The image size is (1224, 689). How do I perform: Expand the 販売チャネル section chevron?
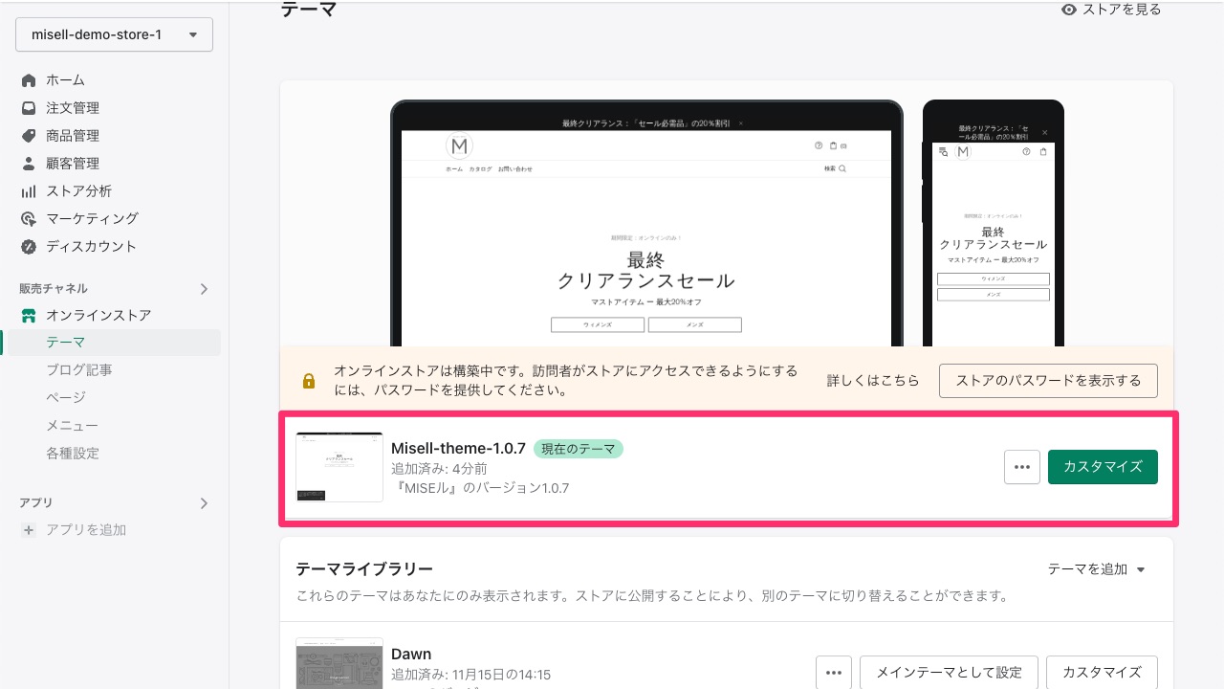tap(204, 288)
